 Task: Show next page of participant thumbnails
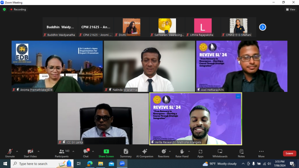pyautogui.click(x=262, y=27)
